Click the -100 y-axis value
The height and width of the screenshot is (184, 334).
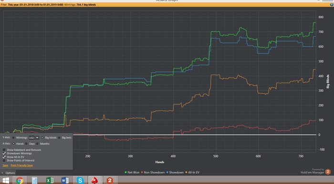click(321, 150)
